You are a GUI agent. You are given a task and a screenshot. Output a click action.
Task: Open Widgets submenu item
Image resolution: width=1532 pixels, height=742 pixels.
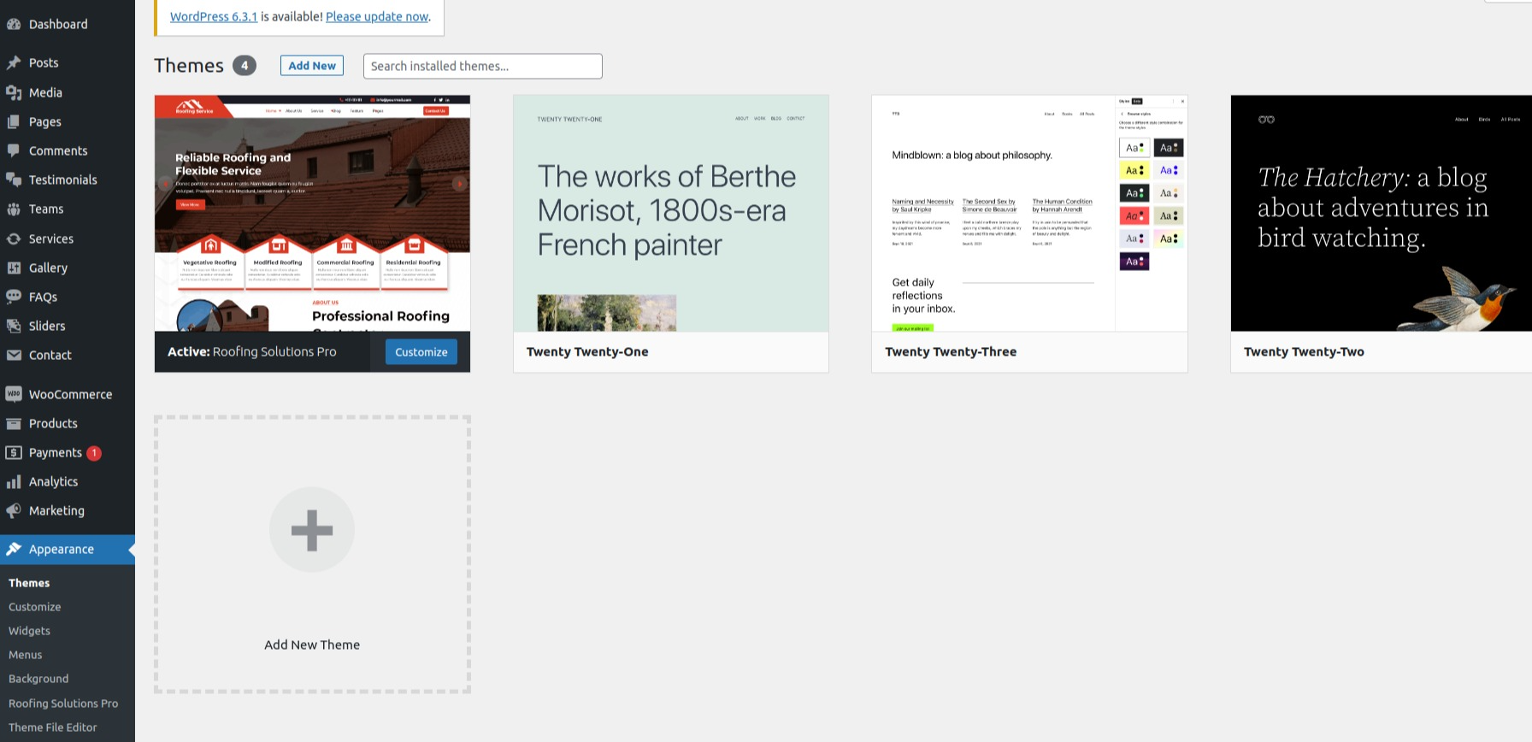point(30,631)
